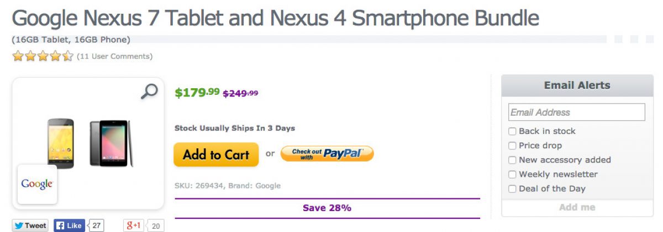Select the Deal of the Day checkbox
Screen dimensions: 663x232
pyautogui.click(x=513, y=188)
